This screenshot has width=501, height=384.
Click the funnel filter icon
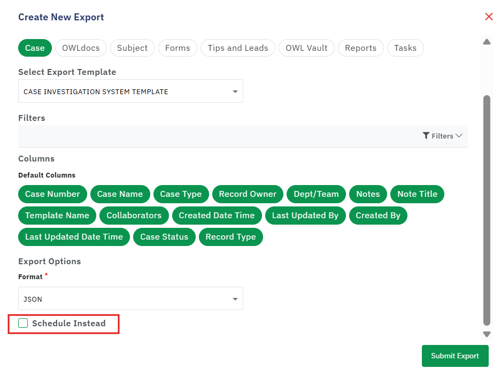click(426, 136)
